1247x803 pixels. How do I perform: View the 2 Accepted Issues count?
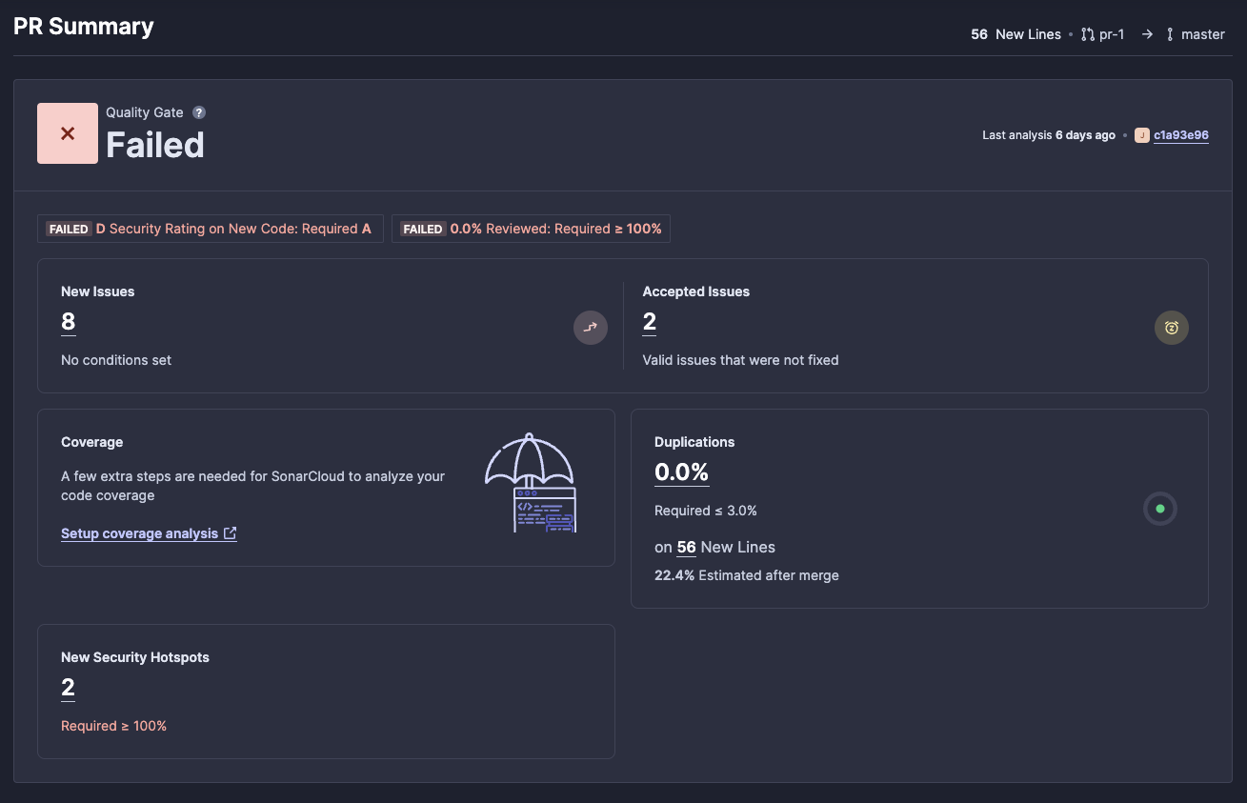coord(650,322)
